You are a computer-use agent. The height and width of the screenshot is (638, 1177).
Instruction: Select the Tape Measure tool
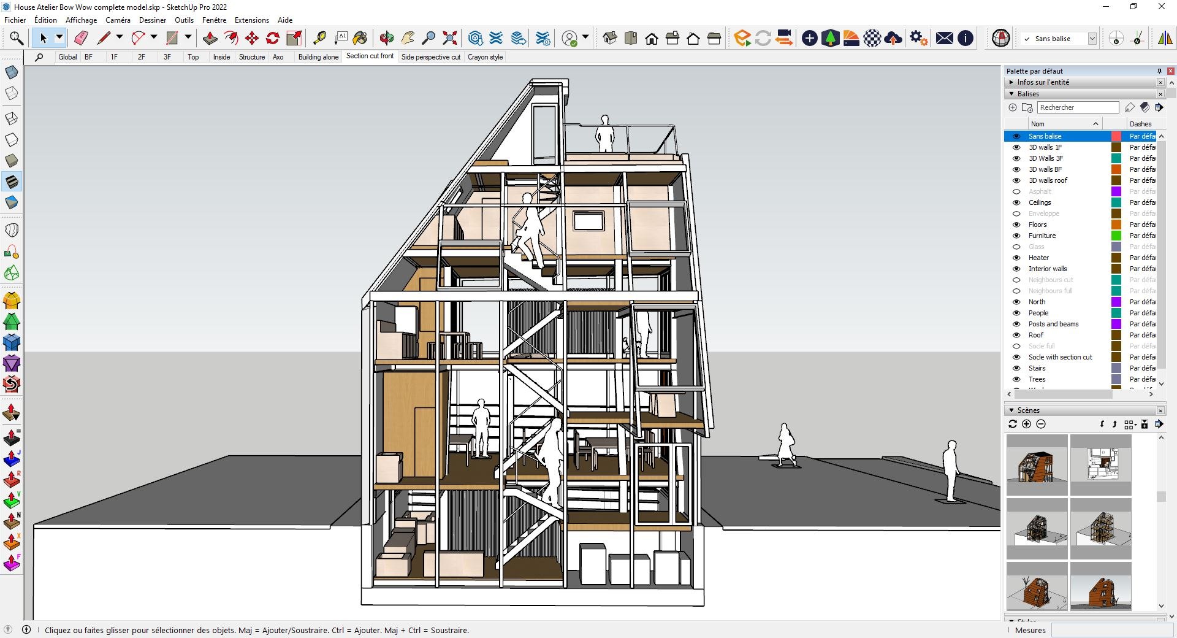click(319, 38)
